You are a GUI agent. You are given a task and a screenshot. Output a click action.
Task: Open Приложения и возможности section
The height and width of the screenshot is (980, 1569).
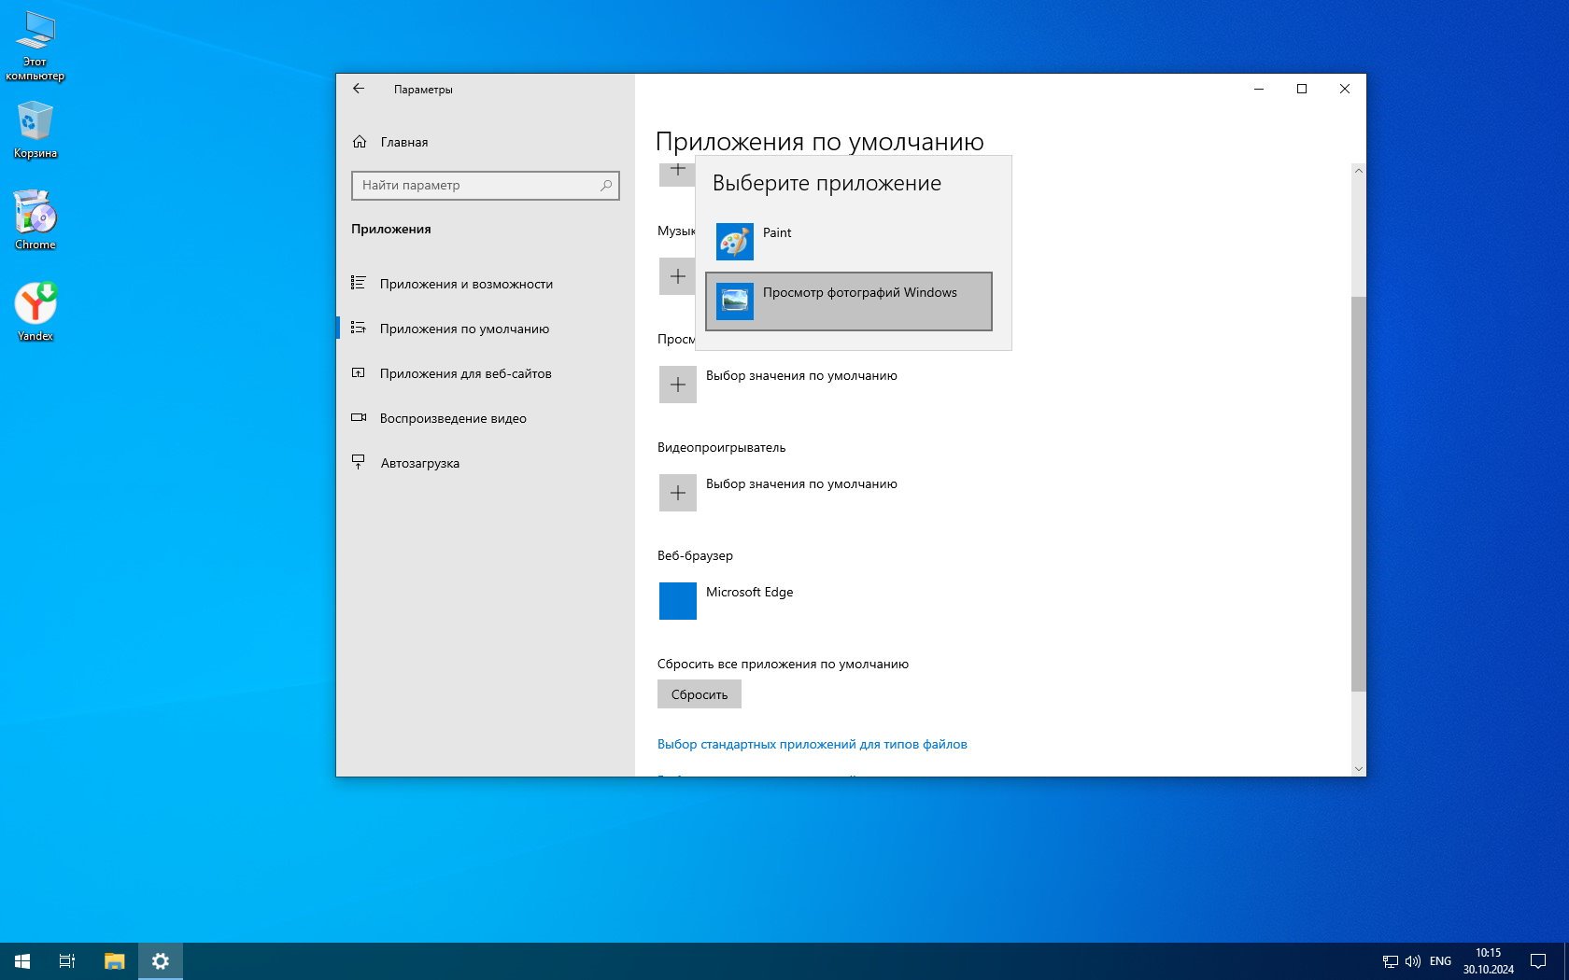[x=465, y=284]
